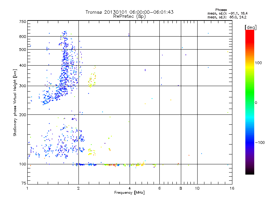Viewport: 273px width, 205px height.
Task: Click the x-axis "8" MHz tick label
Action: point(181,188)
